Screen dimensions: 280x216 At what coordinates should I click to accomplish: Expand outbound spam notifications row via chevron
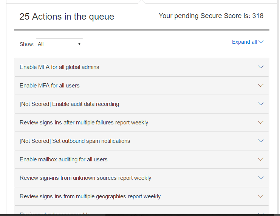260,141
